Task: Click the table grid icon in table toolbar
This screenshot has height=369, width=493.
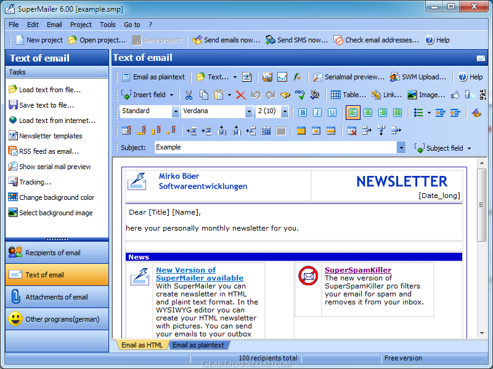Action: pyautogui.click(x=266, y=131)
